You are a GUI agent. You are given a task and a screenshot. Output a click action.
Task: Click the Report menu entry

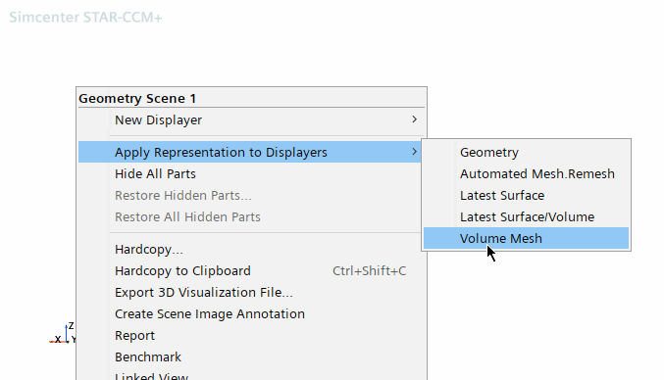pos(251,336)
